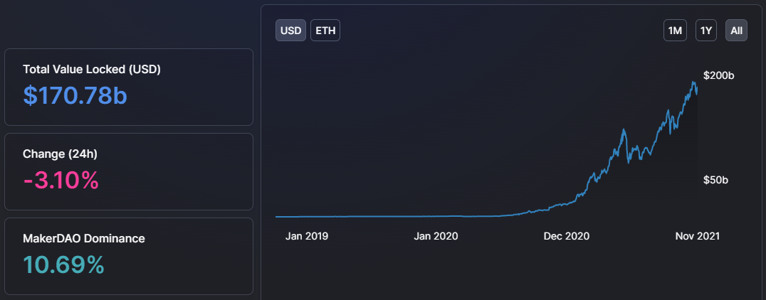Select the 1M time range
Image resolution: width=766 pixels, height=300 pixels.
click(x=675, y=31)
